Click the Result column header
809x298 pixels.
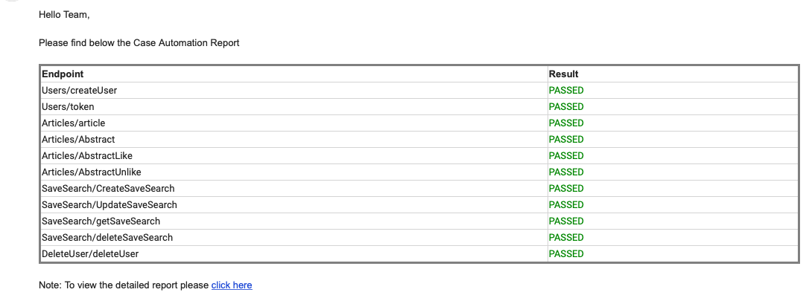pos(563,74)
